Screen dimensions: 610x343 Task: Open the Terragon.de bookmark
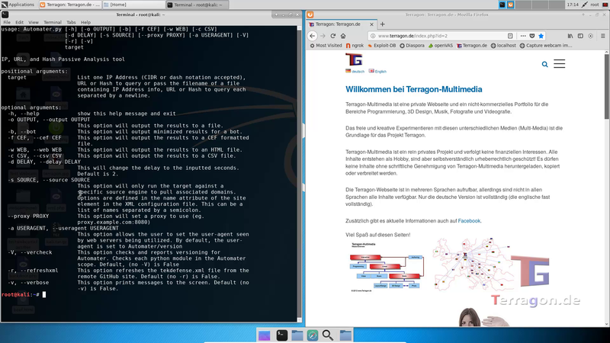pyautogui.click(x=472, y=46)
